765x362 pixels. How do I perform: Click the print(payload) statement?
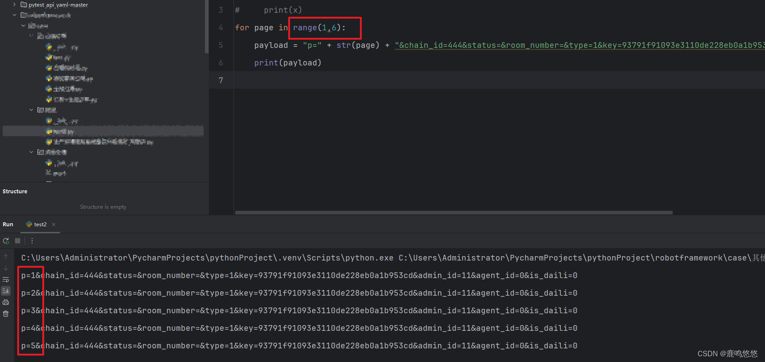coord(288,63)
